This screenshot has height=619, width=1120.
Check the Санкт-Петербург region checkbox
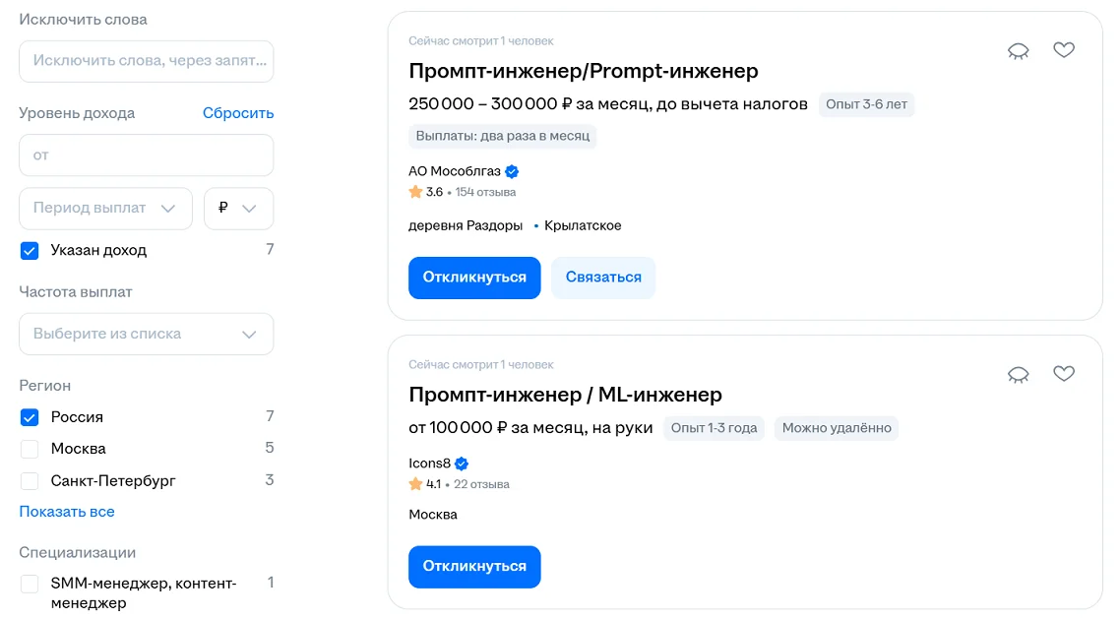tap(30, 481)
